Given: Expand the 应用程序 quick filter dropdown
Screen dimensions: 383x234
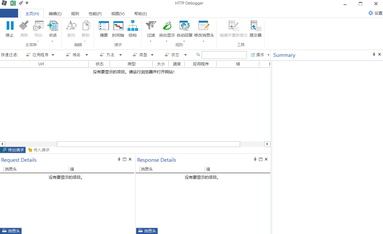Looking at the screenshot, I should [x=53, y=55].
